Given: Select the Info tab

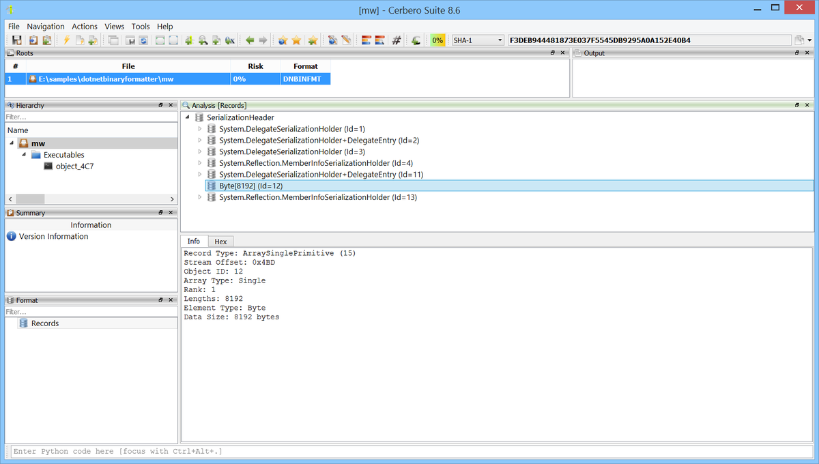Looking at the screenshot, I should [194, 241].
